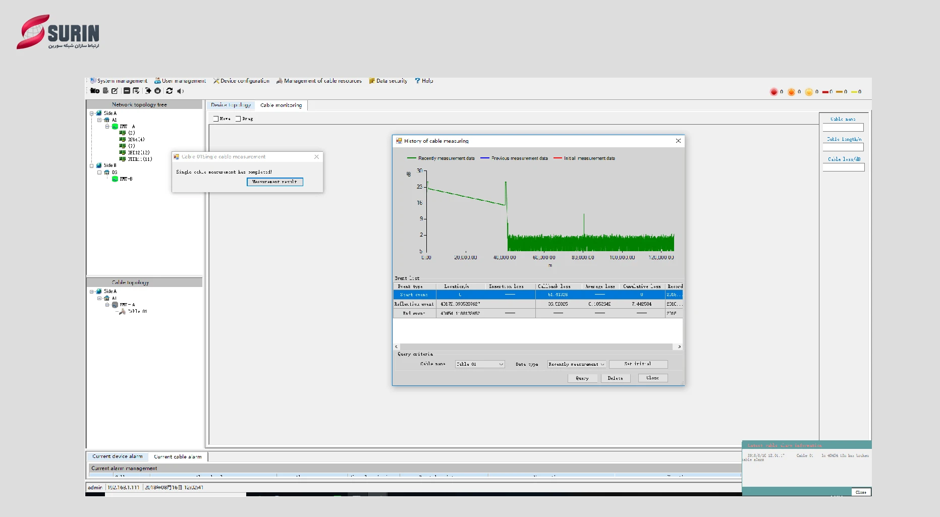Screen dimensions: 940x517
Task: Toggle the Side B expander in network tree
Action: [92, 165]
